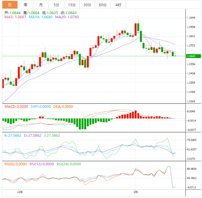Show the 60分 chart tab

103,5
